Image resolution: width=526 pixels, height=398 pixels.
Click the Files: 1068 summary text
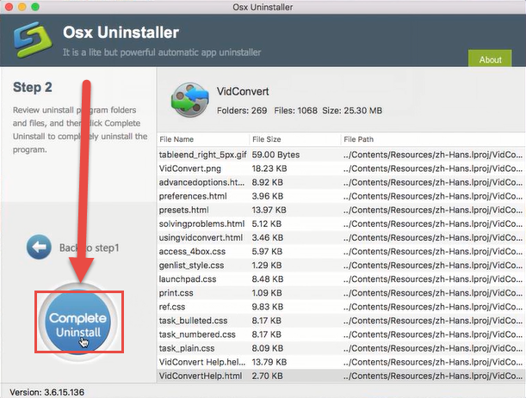point(295,111)
